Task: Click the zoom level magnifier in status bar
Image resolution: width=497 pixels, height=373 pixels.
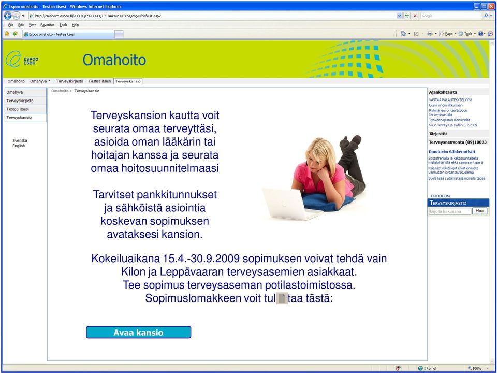Action: (x=470, y=368)
